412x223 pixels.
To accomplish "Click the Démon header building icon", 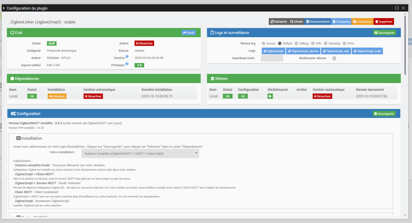I will (212, 78).
